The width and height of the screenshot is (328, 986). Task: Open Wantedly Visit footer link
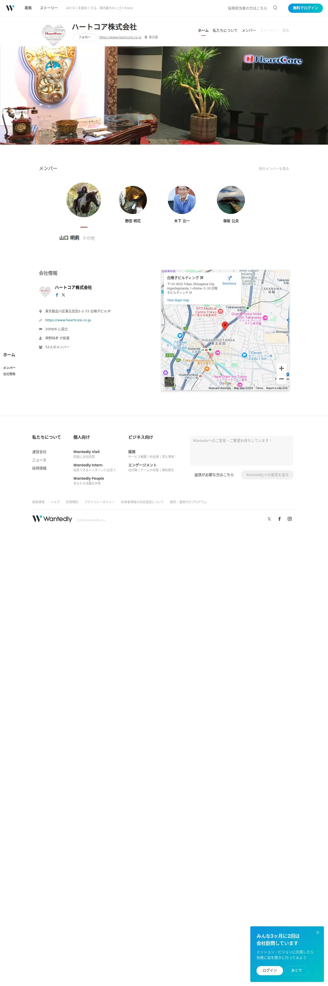[x=86, y=452]
